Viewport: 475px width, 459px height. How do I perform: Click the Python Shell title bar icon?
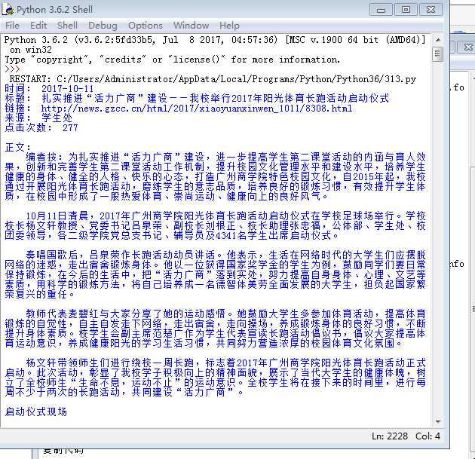pos(8,10)
